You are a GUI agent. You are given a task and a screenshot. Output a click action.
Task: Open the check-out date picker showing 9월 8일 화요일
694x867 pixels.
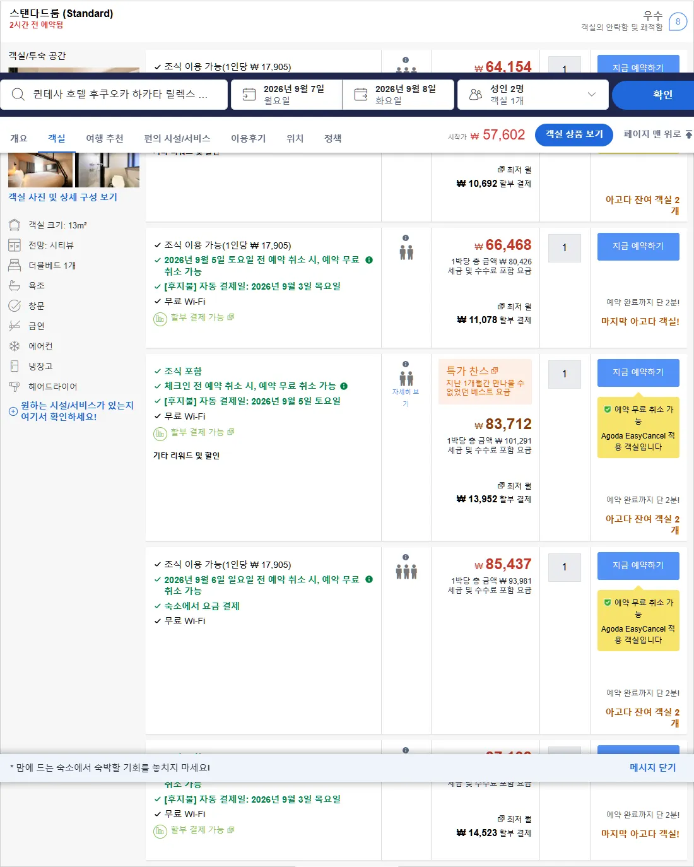(x=398, y=95)
